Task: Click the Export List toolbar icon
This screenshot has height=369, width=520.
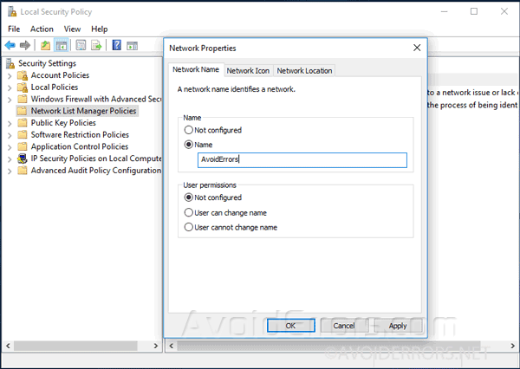Action: pyautogui.click(x=97, y=45)
